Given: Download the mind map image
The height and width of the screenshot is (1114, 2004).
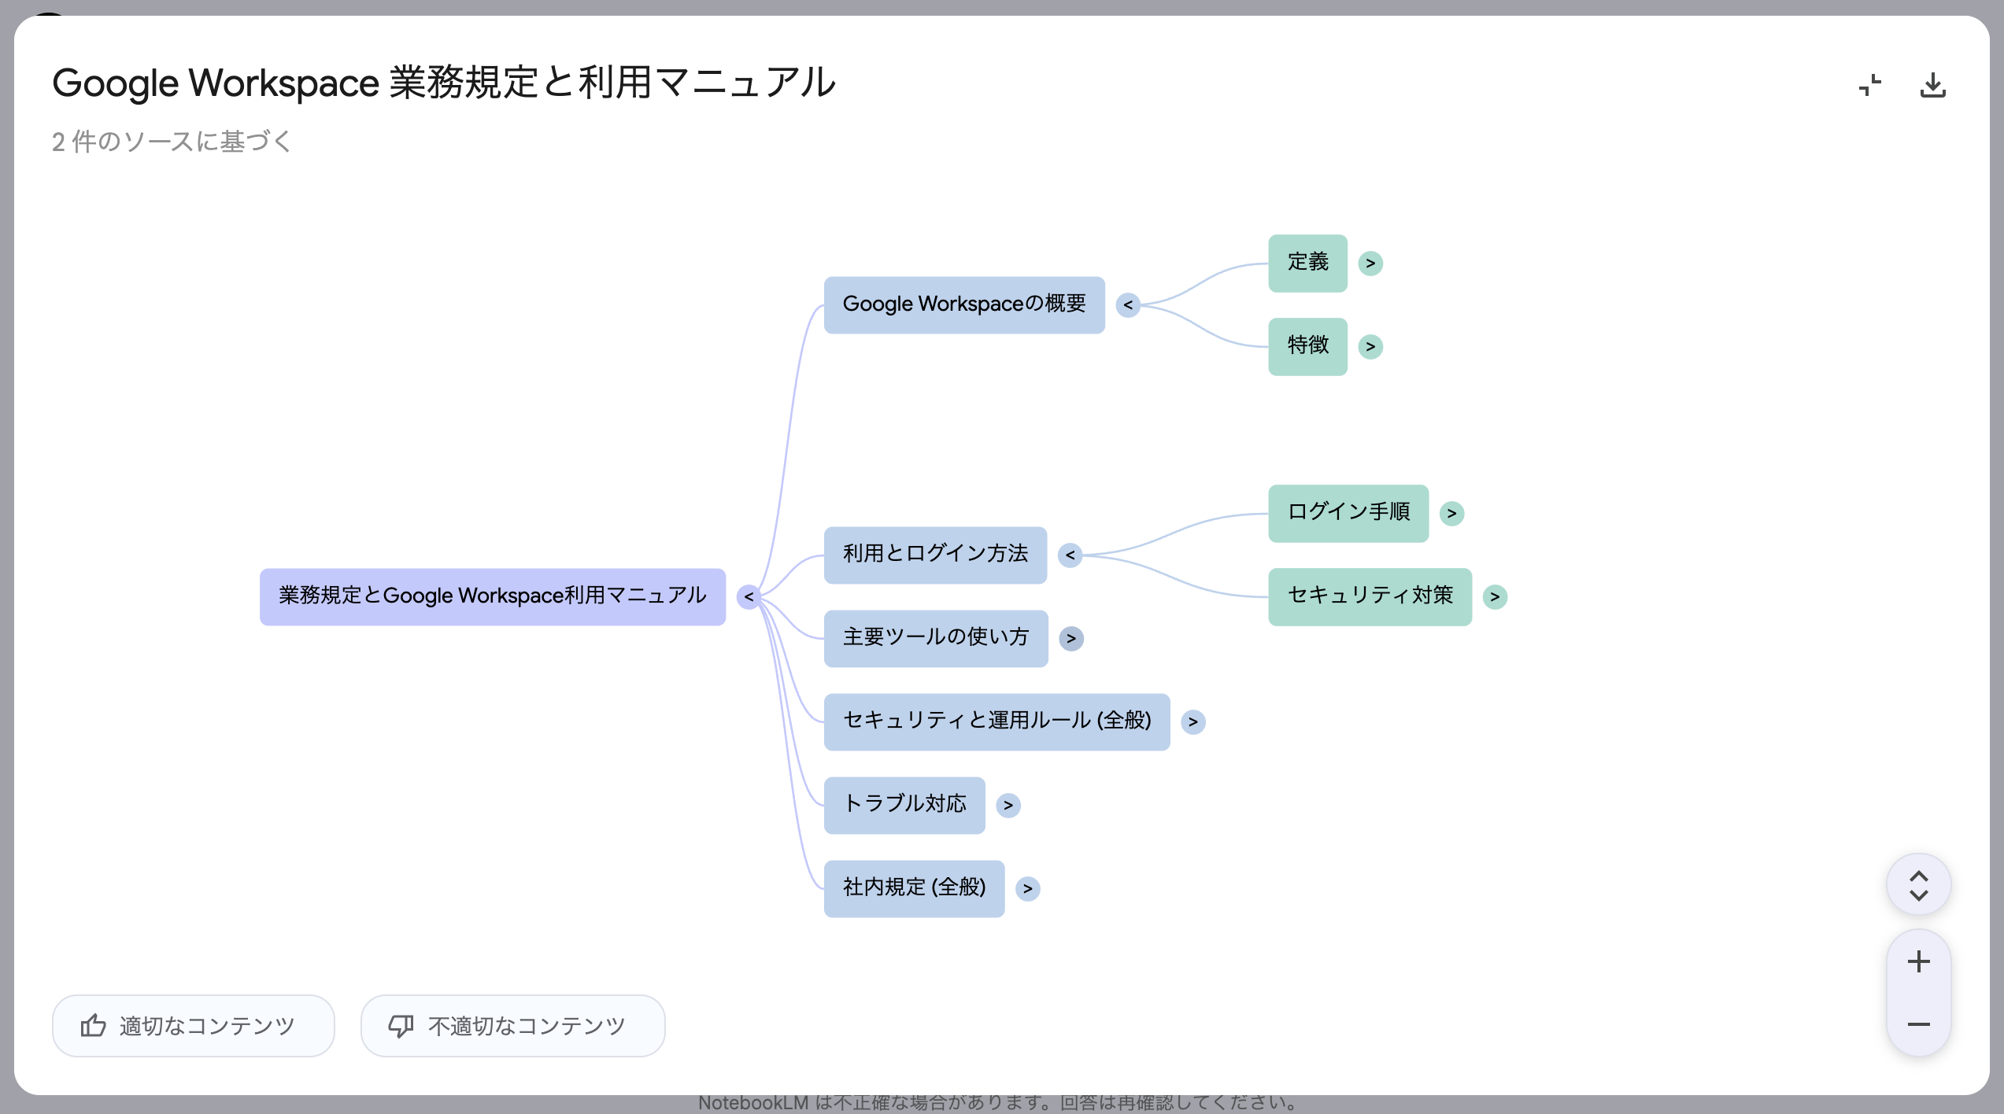Looking at the screenshot, I should [1932, 86].
